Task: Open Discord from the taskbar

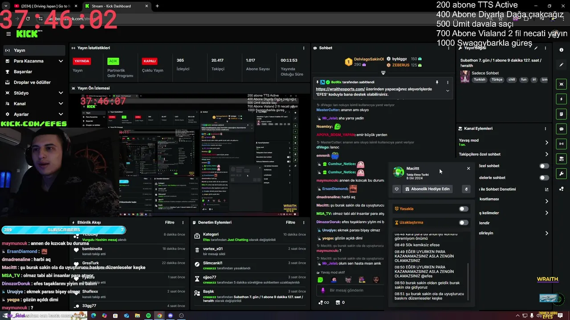Action: (170, 316)
